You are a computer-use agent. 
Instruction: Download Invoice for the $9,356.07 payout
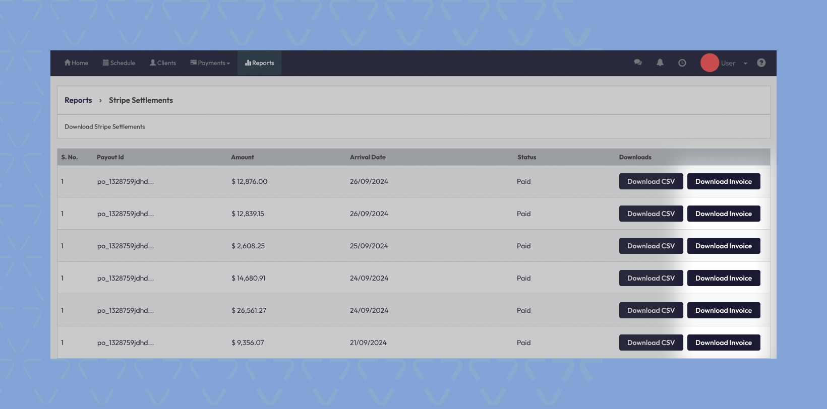723,343
